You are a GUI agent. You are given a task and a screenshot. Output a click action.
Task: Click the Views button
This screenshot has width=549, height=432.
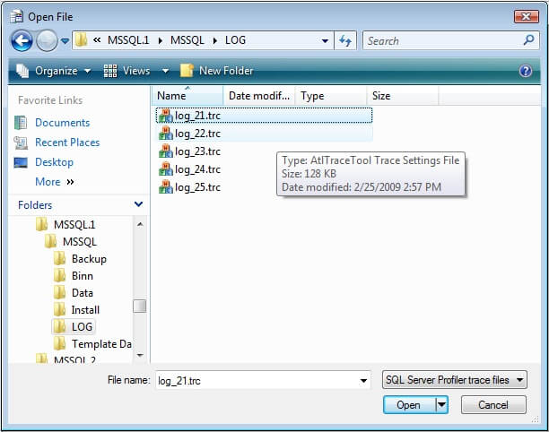[127, 71]
